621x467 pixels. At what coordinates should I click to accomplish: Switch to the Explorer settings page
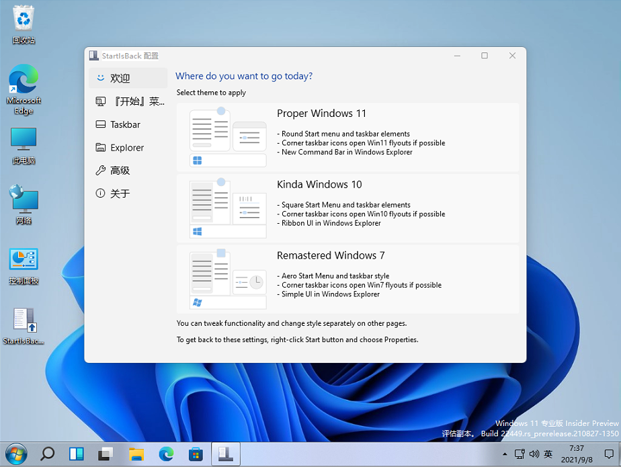coord(128,147)
